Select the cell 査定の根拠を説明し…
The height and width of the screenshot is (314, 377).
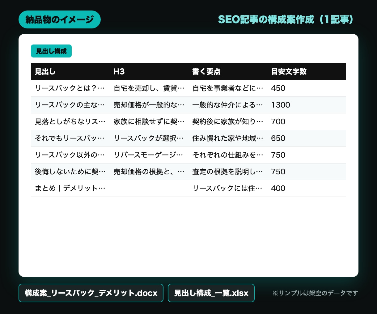pos(228,172)
